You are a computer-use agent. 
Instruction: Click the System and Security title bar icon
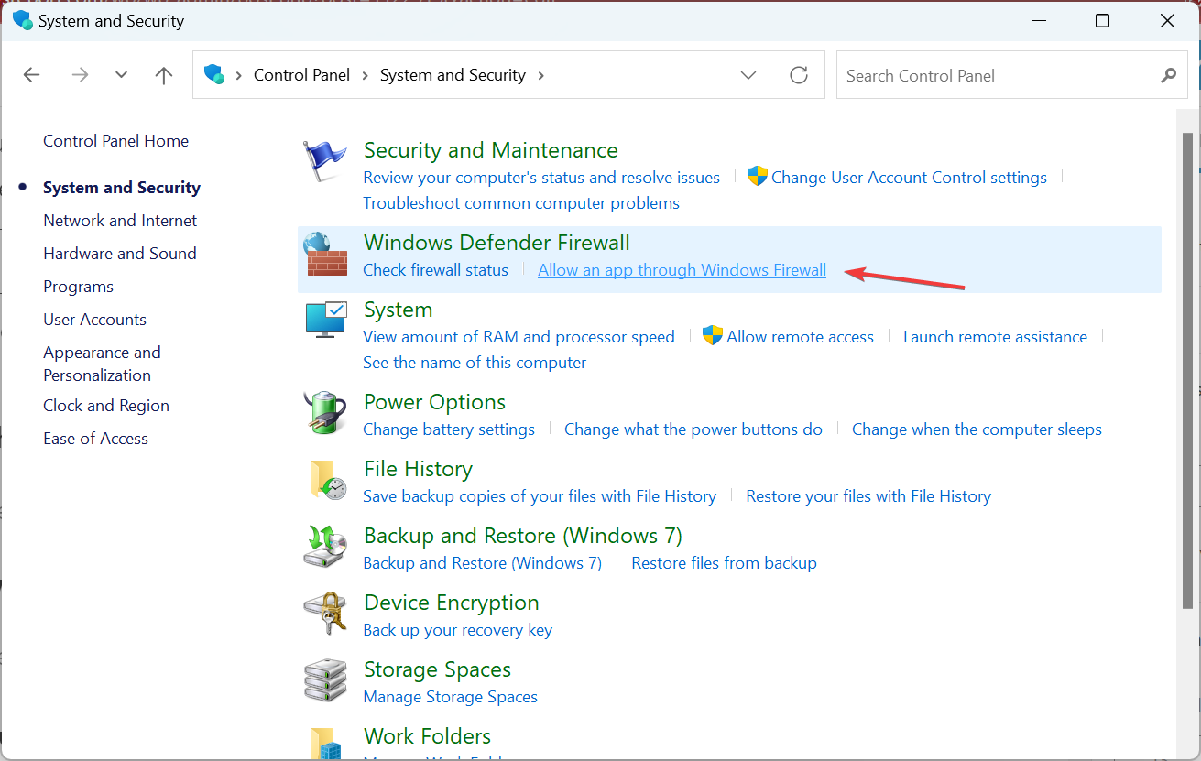pos(22,20)
